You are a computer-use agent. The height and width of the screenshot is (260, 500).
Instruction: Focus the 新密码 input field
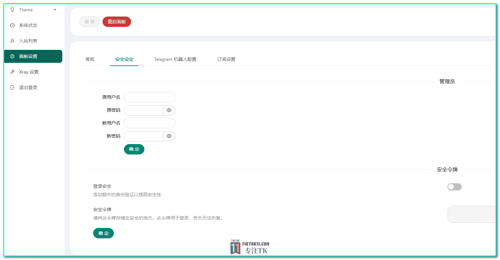[x=143, y=136]
